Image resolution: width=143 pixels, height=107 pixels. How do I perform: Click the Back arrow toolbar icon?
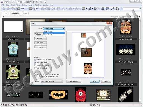point(3,9)
